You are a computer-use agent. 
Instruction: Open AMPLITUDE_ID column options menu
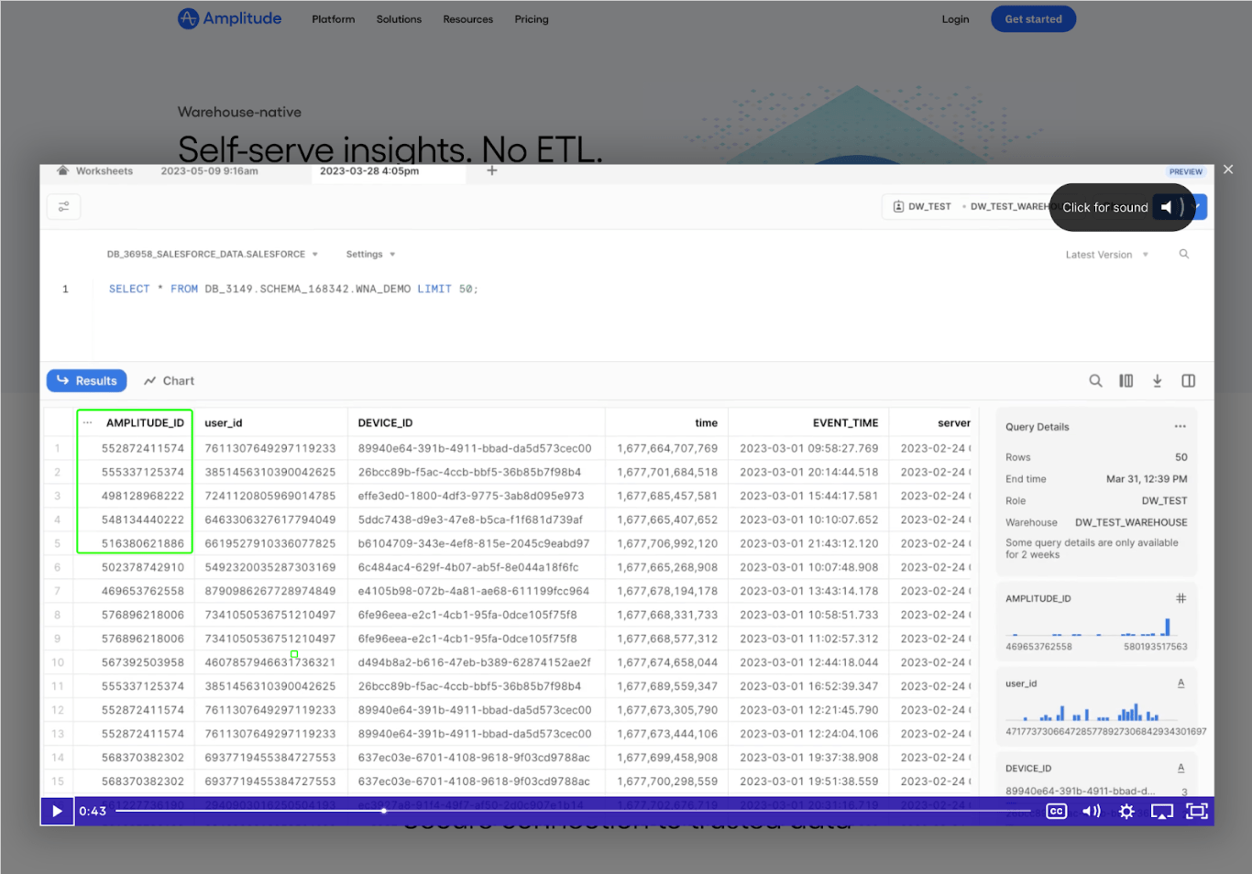tap(87, 423)
